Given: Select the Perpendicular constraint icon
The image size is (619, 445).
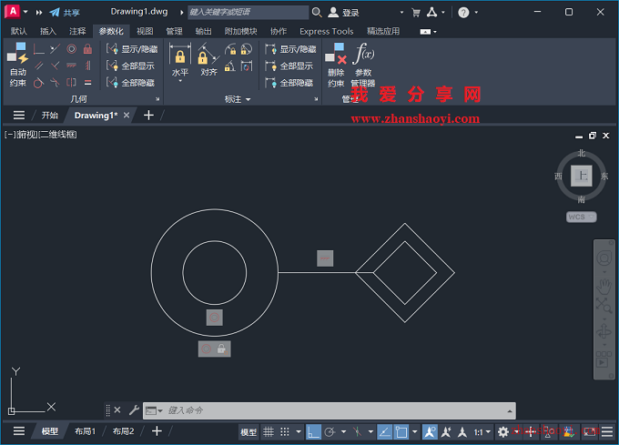Looking at the screenshot, I should click(55, 66).
